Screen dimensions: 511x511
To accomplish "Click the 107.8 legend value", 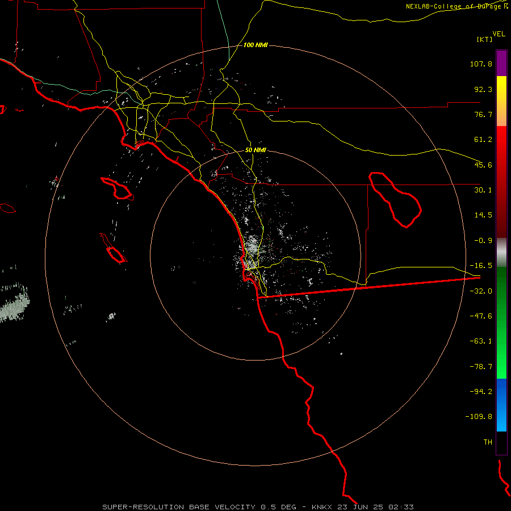I will tap(481, 64).
